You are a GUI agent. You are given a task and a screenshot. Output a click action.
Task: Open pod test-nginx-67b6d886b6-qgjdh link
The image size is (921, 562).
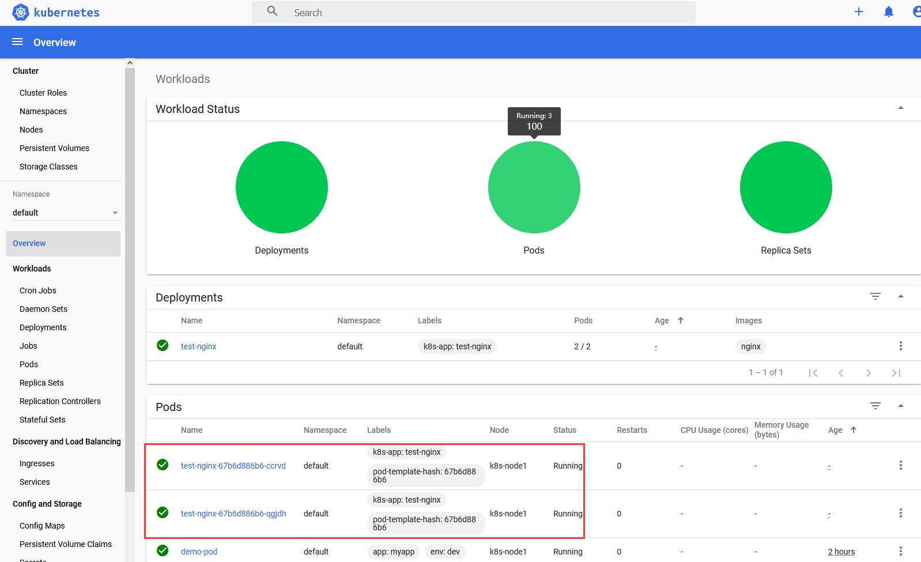[233, 514]
